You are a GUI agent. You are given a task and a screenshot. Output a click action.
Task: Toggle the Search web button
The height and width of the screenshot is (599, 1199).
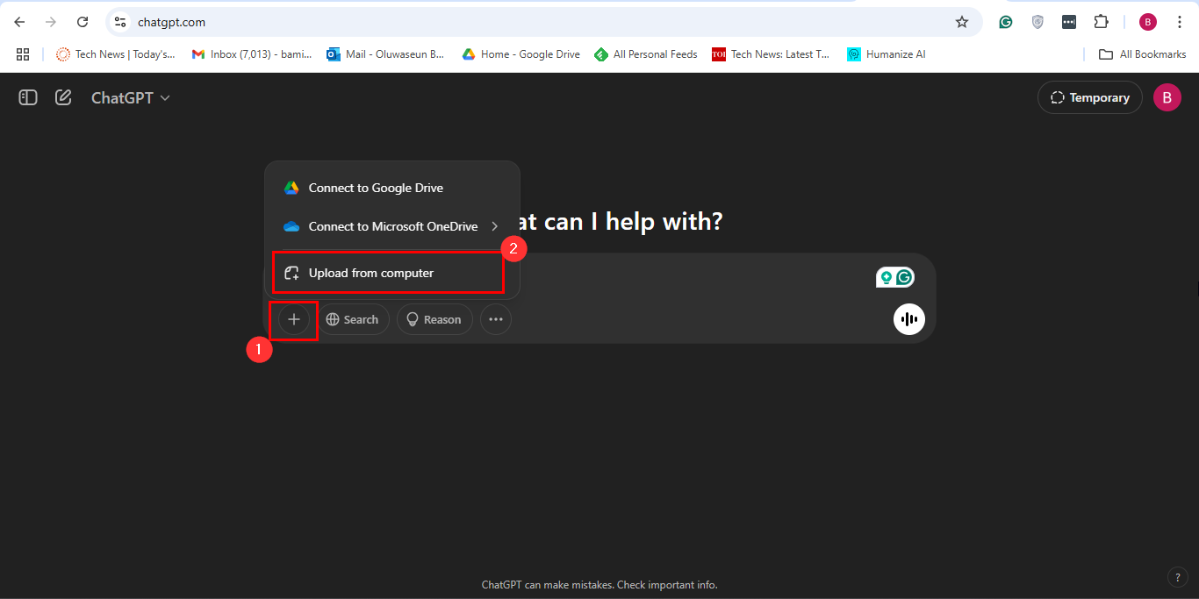(x=353, y=319)
